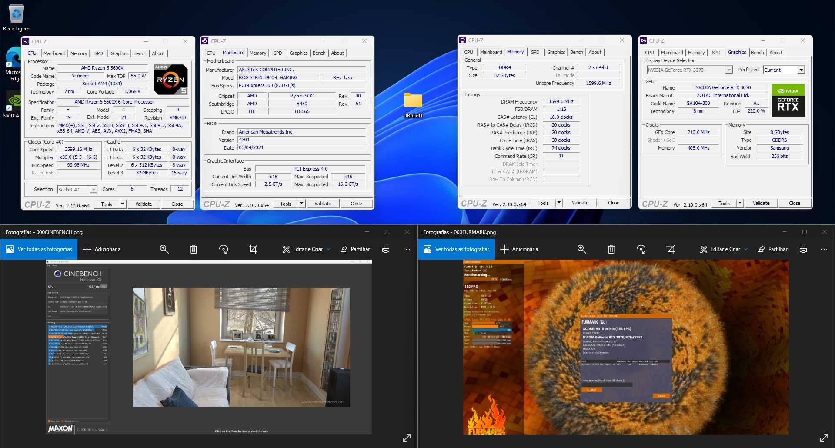Image resolution: width=835 pixels, height=448 pixels.
Task: Expand the Furmark photo to full screen
Action: [824, 438]
